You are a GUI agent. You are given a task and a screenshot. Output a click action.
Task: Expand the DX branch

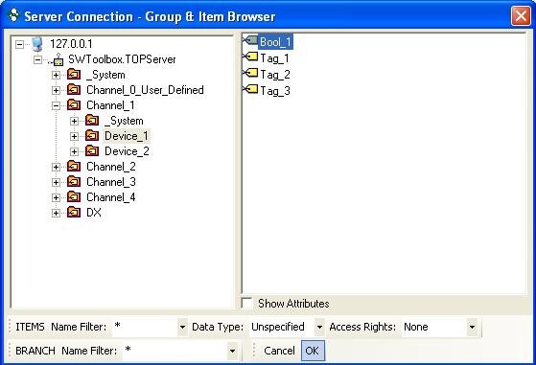pos(56,213)
